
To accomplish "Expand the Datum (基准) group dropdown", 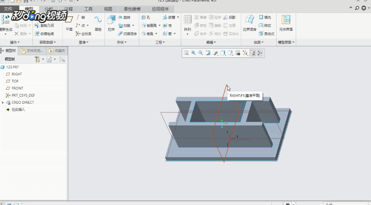I will click(83, 42).
